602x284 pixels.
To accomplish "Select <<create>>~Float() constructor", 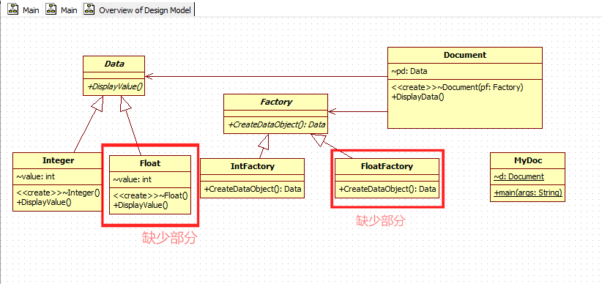I will point(150,195).
